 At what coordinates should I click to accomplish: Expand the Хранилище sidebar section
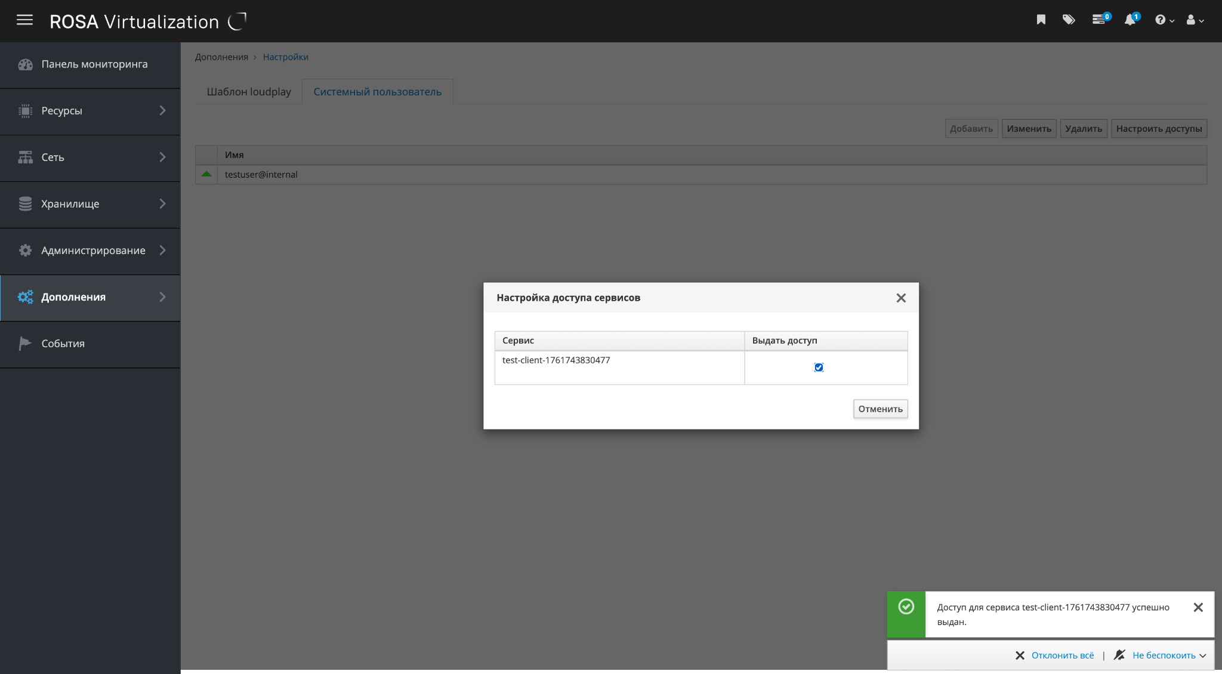(90, 204)
